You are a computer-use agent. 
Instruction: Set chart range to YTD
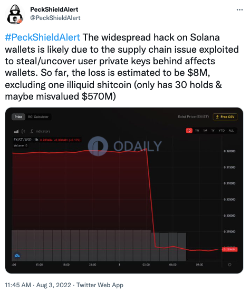coord(222,131)
